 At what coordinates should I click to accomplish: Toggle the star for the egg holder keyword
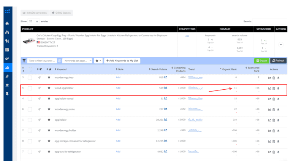(x=49, y=120)
